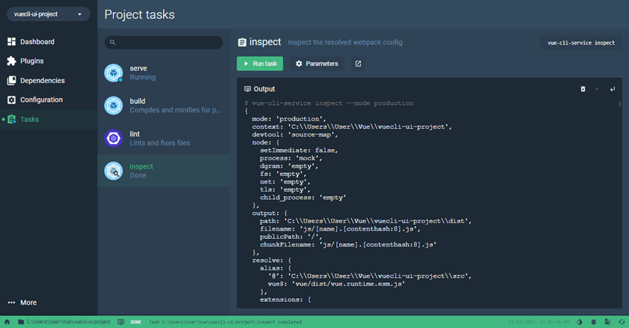Open the vuecli-ui-project project dropdown
Image resolution: width=629 pixels, height=328 pixels.
(48, 14)
